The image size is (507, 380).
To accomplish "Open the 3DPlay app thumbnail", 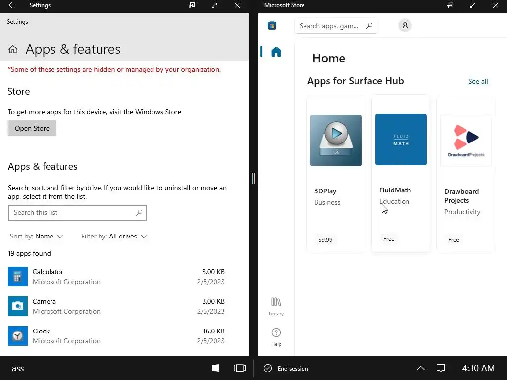I will click(336, 141).
